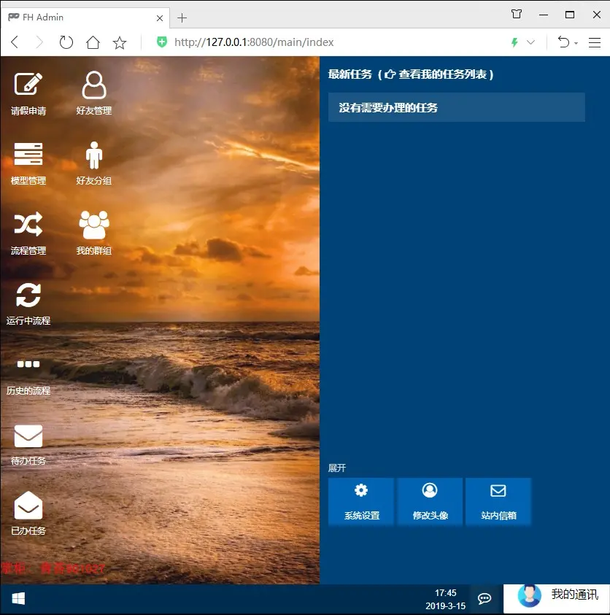This screenshot has height=615, width=610.
Task: Open the 已办任务 completed tasks icon
Action: point(28,514)
